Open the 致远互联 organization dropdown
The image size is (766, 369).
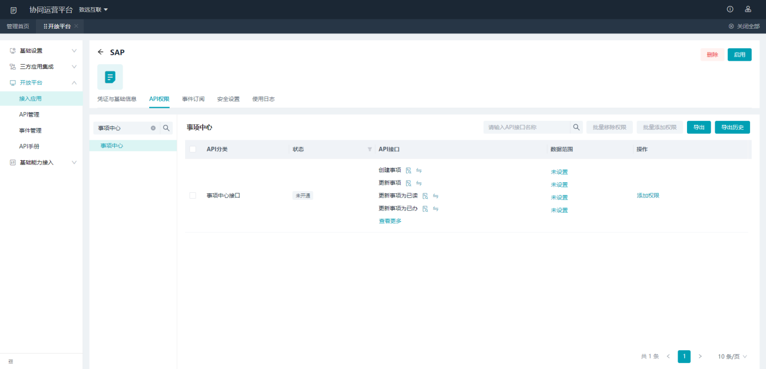click(x=93, y=10)
